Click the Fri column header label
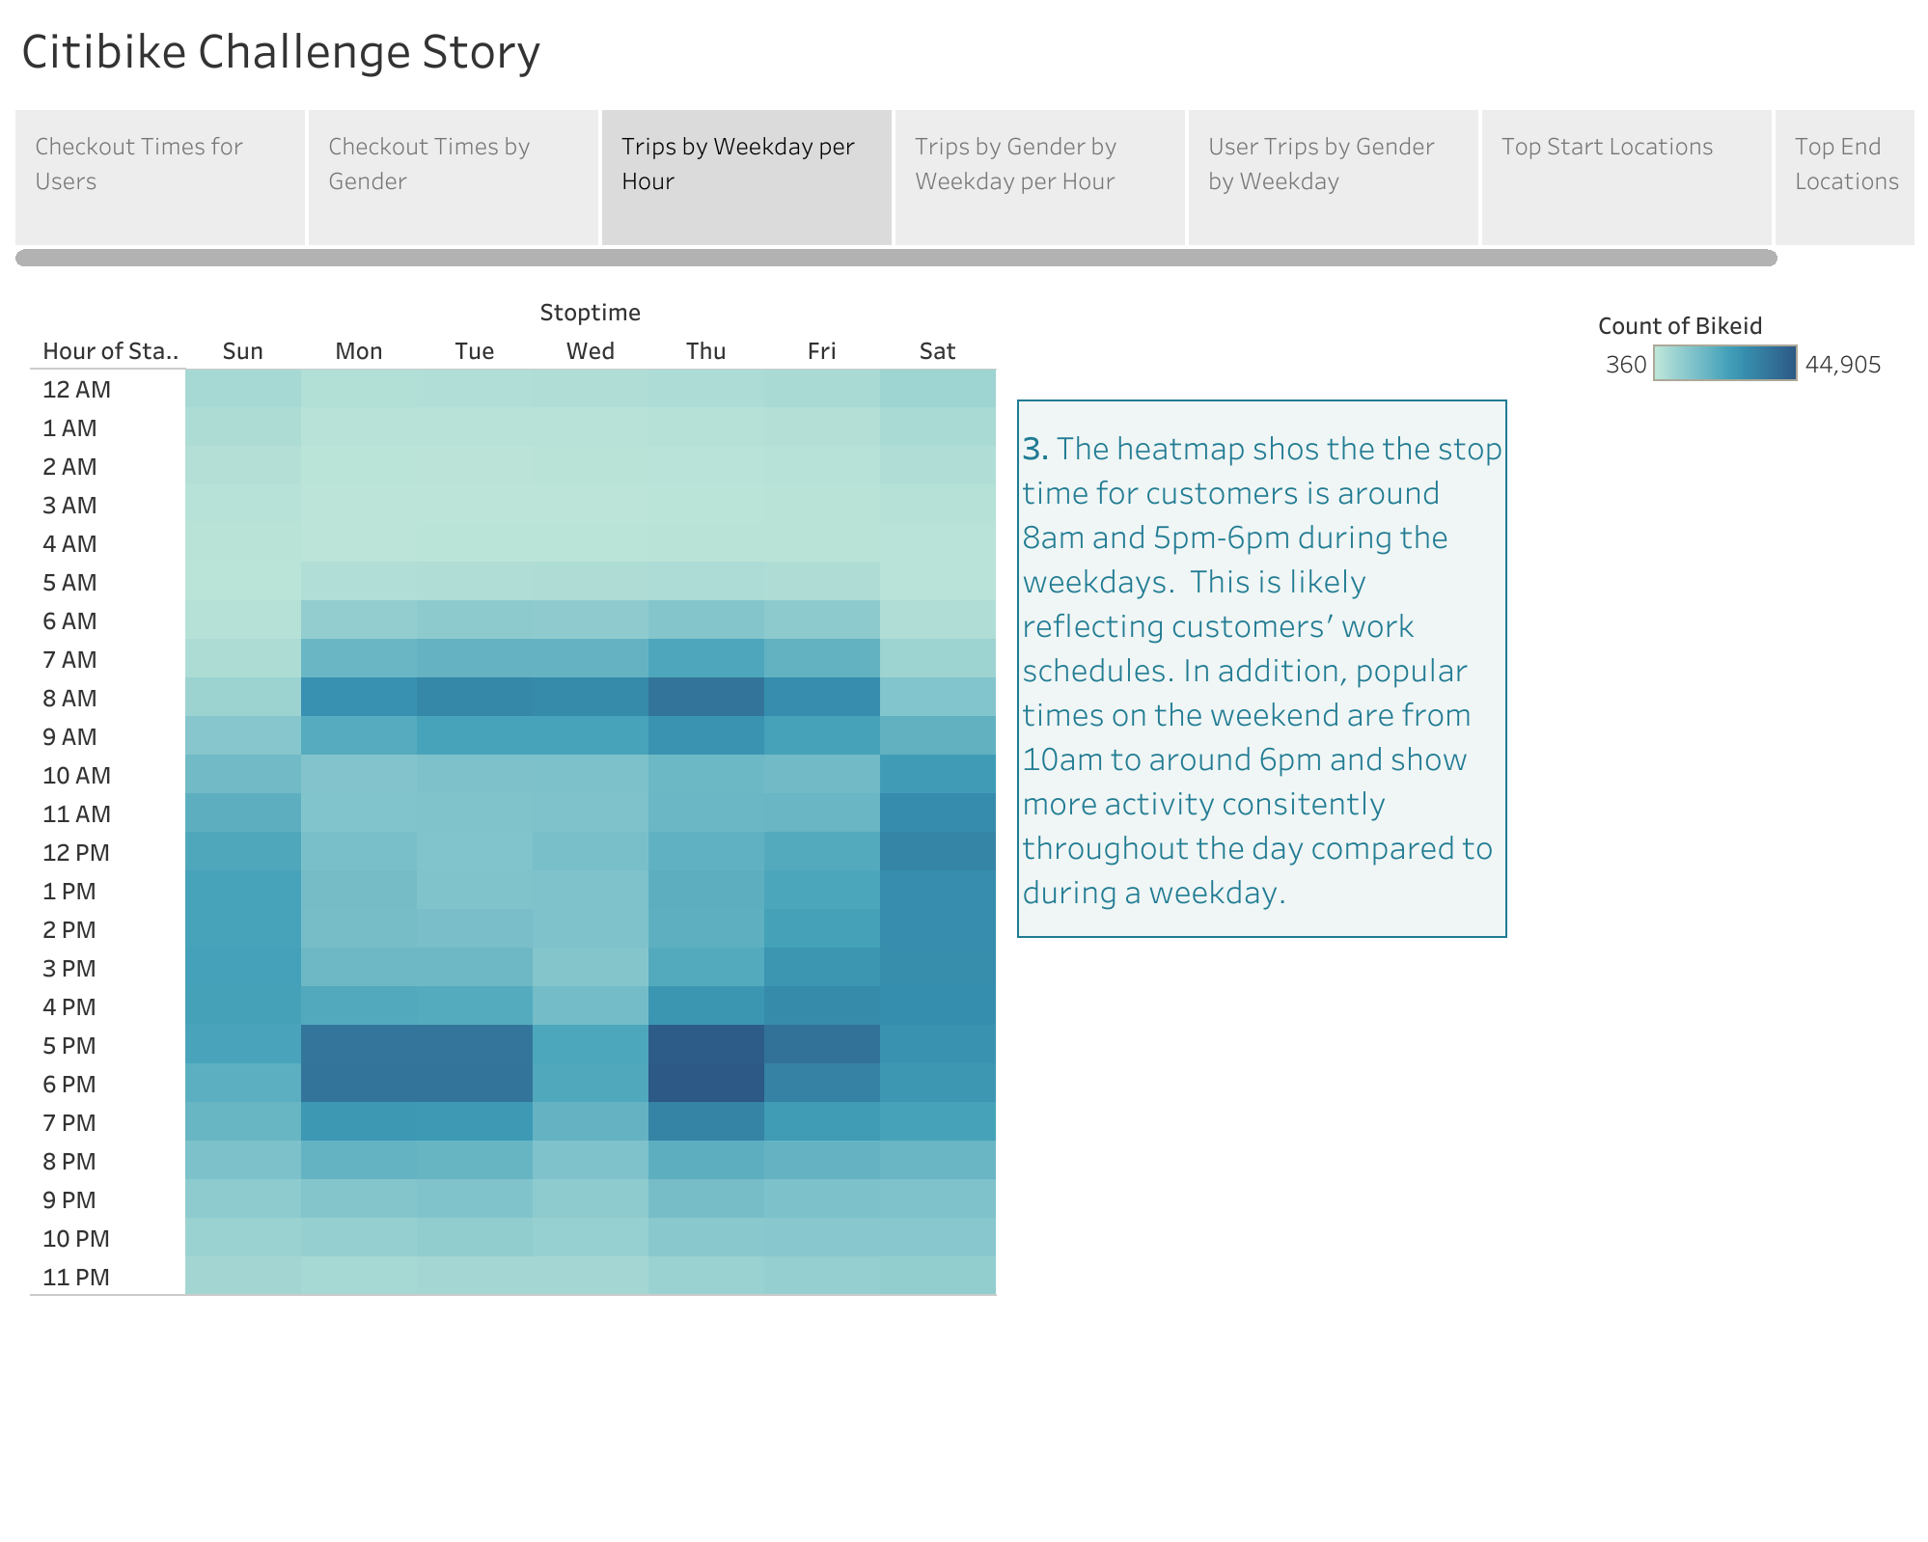The height and width of the screenshot is (1542, 1928). (x=821, y=350)
